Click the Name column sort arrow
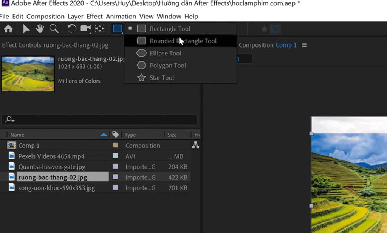387x233 pixels. (104, 134)
